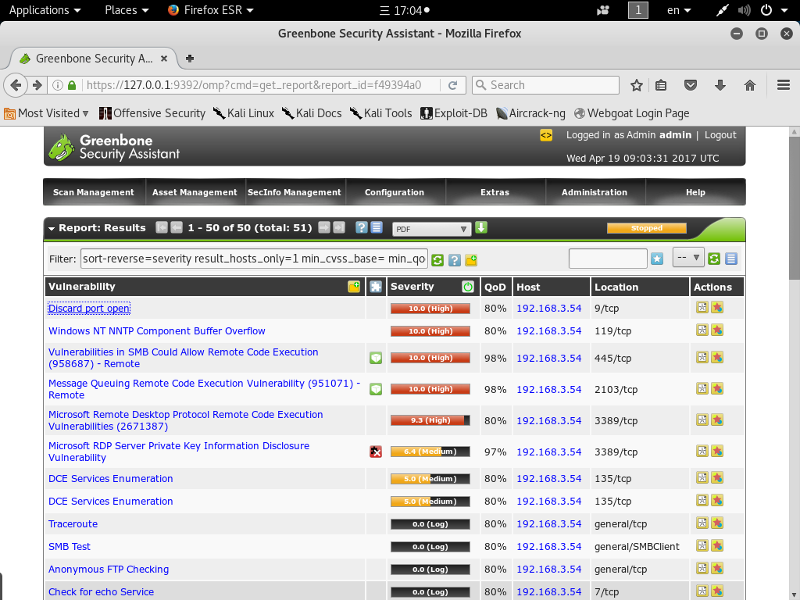Open host 192.168.3.54 in the 9/tcp row
Viewport: 800px width, 600px height.
click(549, 308)
